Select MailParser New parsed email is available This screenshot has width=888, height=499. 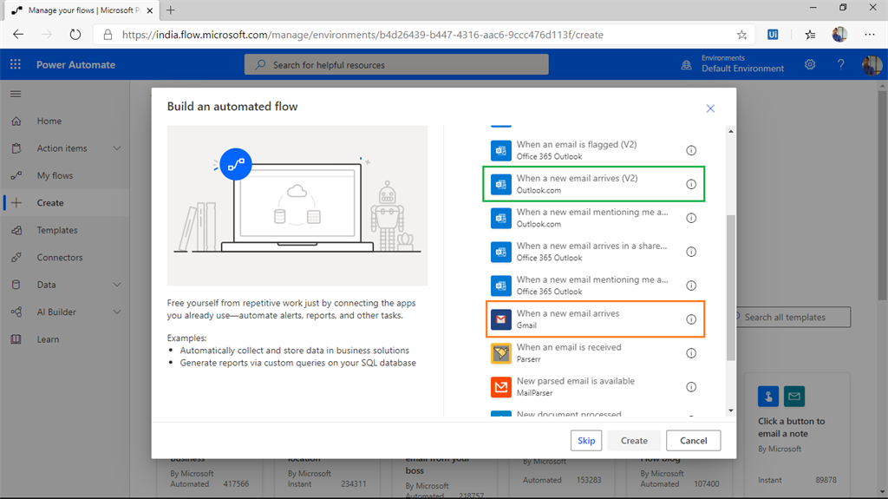[x=595, y=387]
